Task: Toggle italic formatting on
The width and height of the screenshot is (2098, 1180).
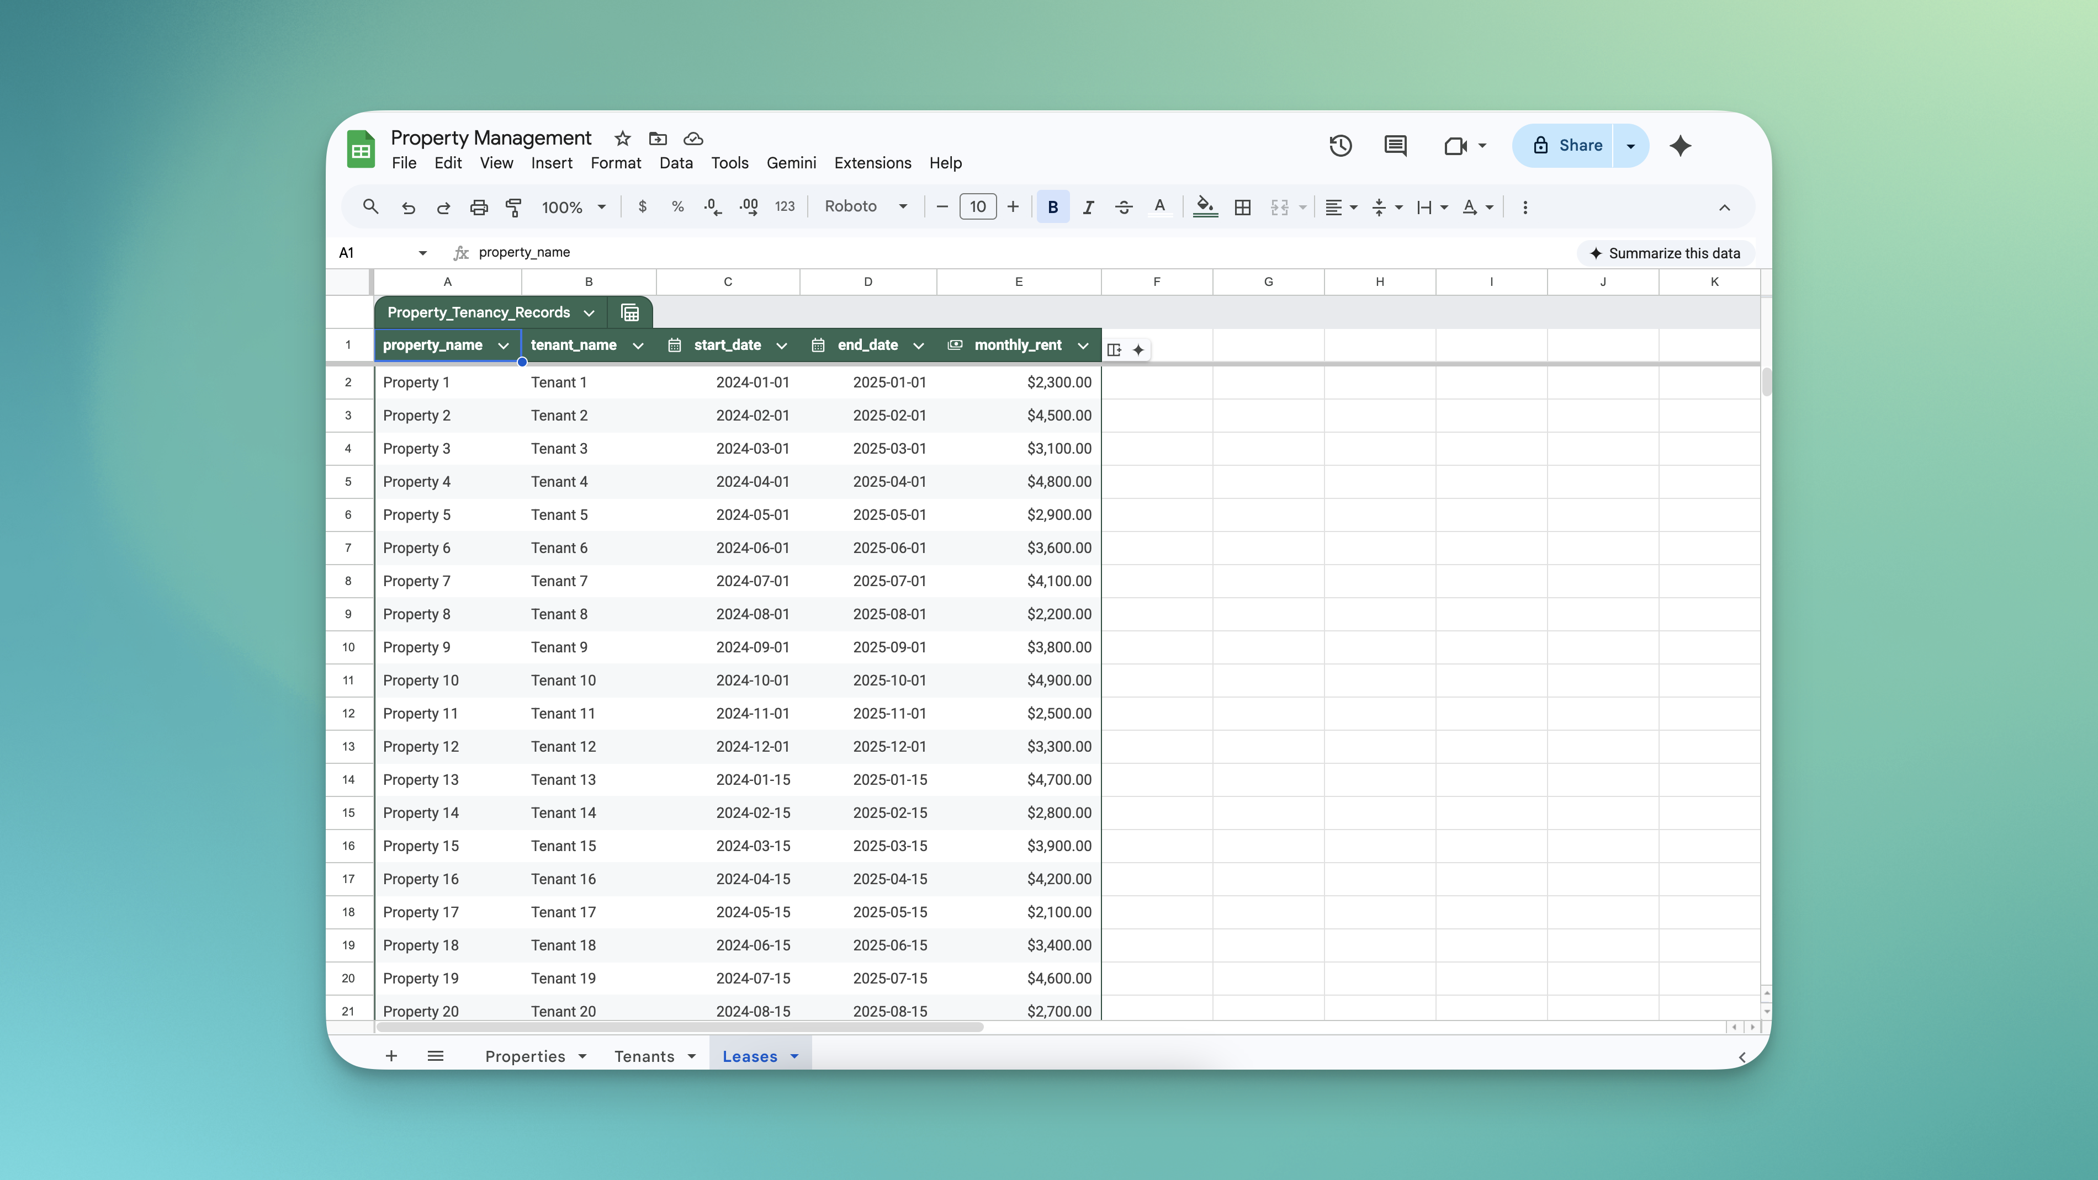Action: pos(1088,207)
